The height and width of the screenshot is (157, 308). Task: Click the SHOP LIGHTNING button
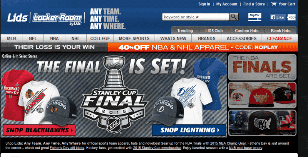point(189,130)
